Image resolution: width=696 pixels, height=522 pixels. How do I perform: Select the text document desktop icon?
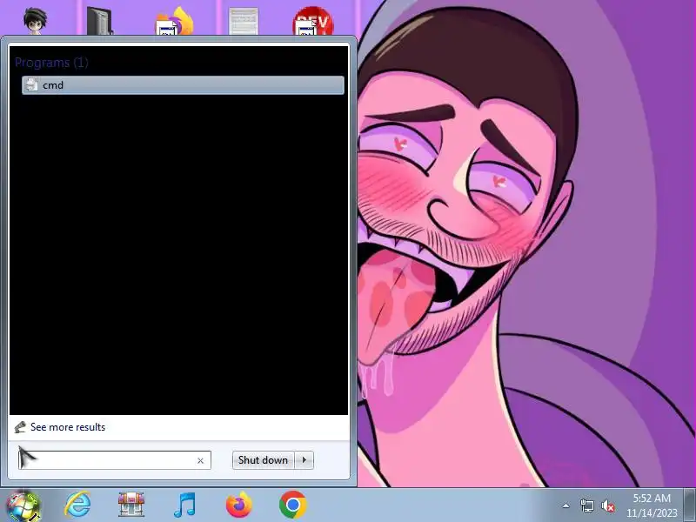click(x=244, y=21)
